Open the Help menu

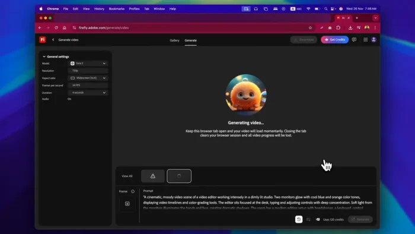pyautogui.click(x=173, y=9)
